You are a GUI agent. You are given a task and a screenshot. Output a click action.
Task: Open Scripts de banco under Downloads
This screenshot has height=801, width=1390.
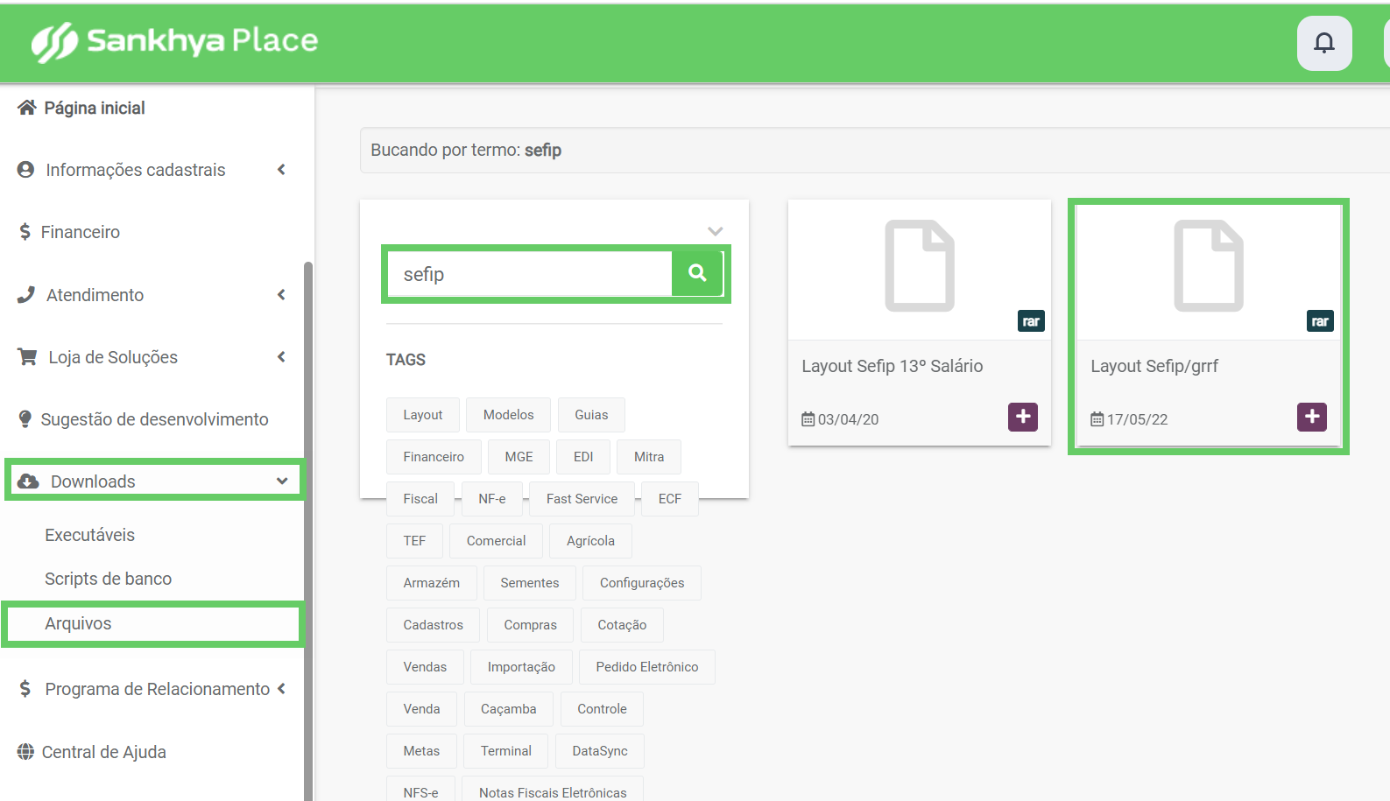coord(109,579)
